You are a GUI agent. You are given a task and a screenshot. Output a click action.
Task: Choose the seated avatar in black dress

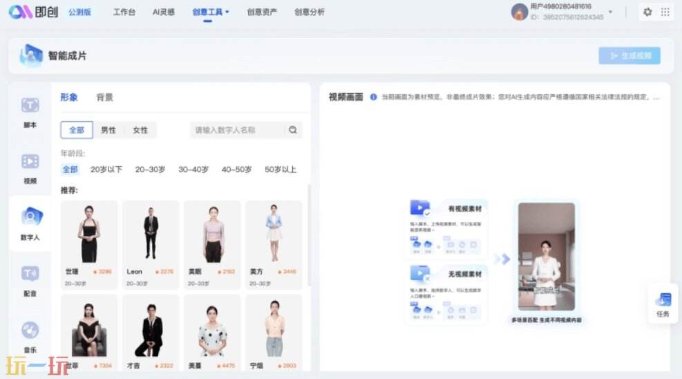pyautogui.click(x=88, y=333)
